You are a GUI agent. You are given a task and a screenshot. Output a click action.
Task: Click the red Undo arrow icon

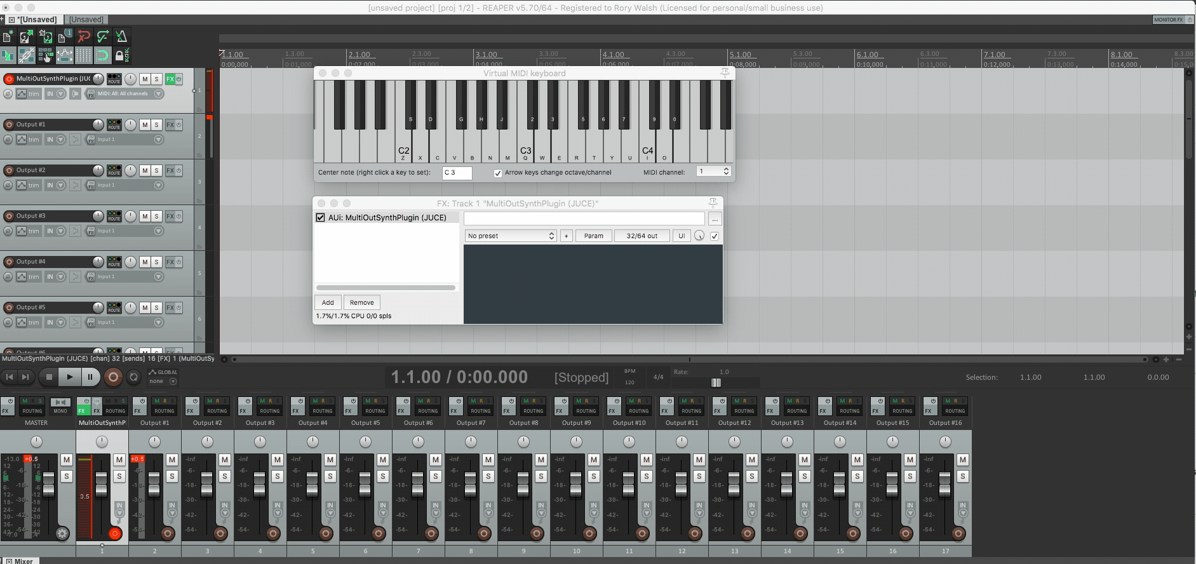point(83,37)
